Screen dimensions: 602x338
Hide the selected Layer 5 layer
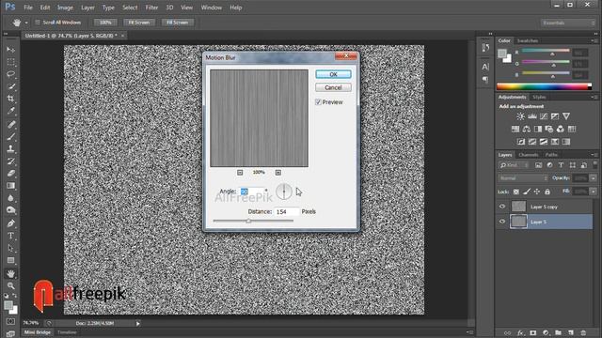(x=502, y=222)
